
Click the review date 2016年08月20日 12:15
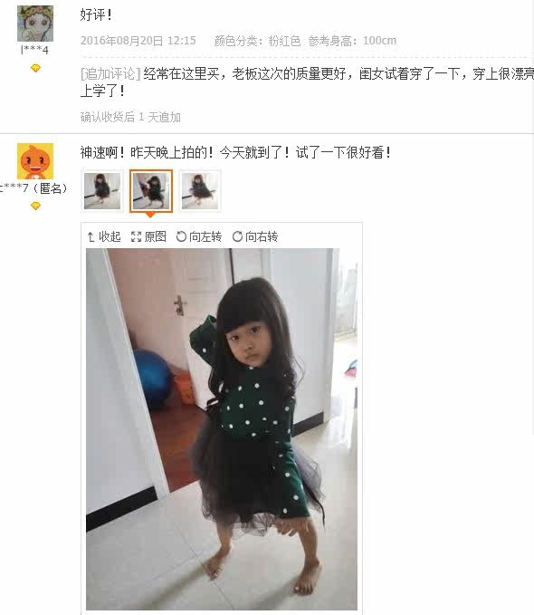[138, 41]
